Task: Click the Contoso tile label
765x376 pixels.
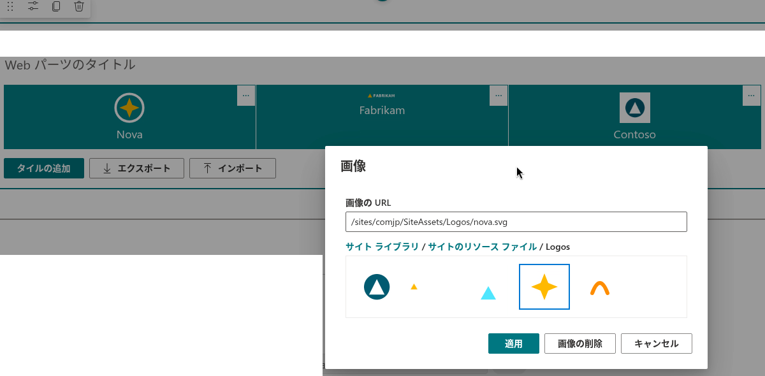Action: 634,134
